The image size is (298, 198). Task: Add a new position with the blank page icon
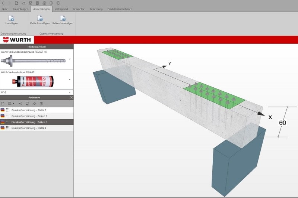click(3, 104)
